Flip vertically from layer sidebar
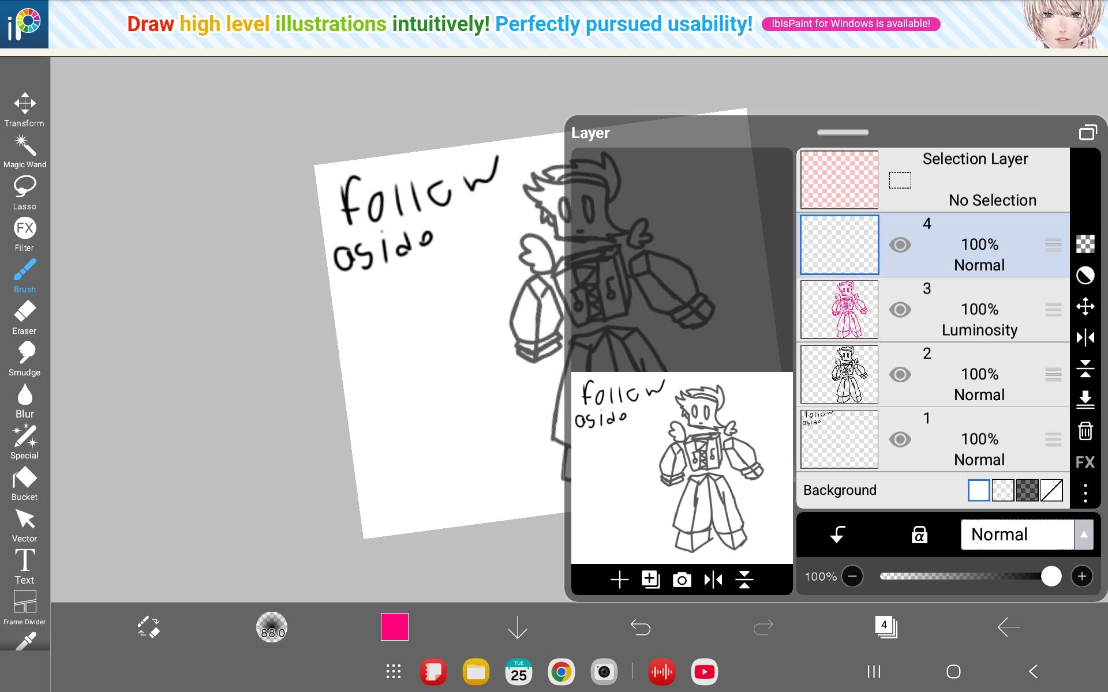The image size is (1108, 692). point(1085,368)
